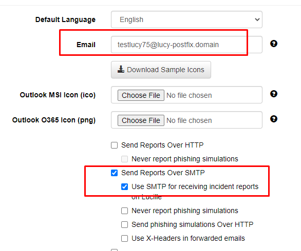Click the download arrow glyph on Download Sample Icons
301x251 pixels.
121,69
